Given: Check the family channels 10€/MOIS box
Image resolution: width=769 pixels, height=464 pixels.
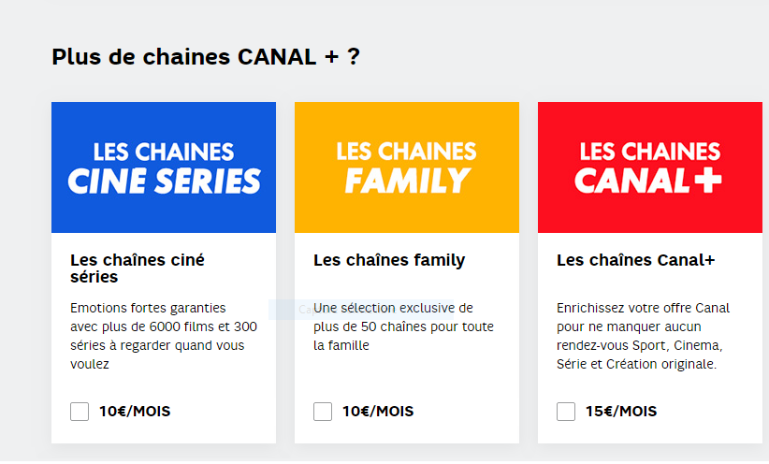Looking at the screenshot, I should pos(323,412).
